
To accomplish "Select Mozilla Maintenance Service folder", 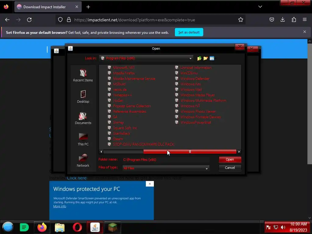I will coord(134,78).
